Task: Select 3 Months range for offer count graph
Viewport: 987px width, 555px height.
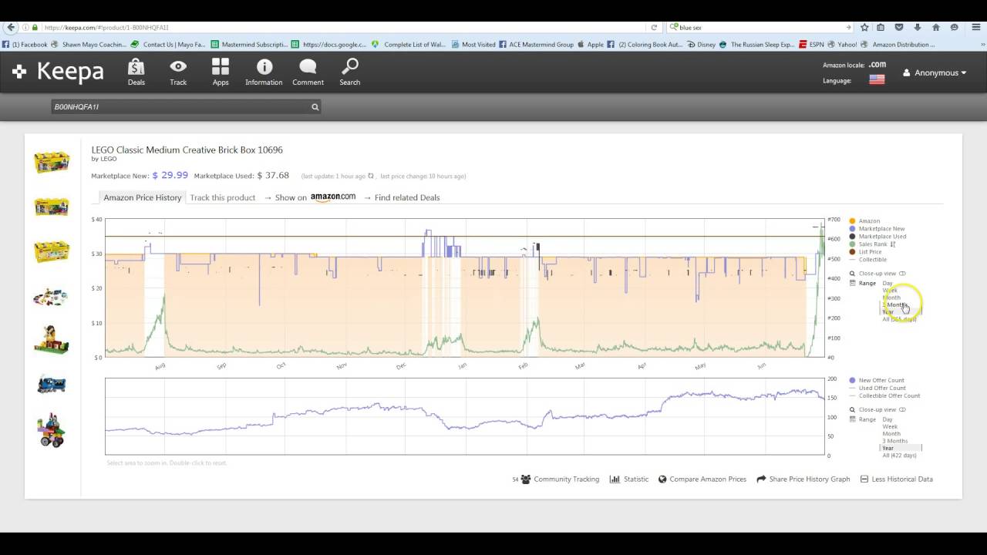Action: 895,441
